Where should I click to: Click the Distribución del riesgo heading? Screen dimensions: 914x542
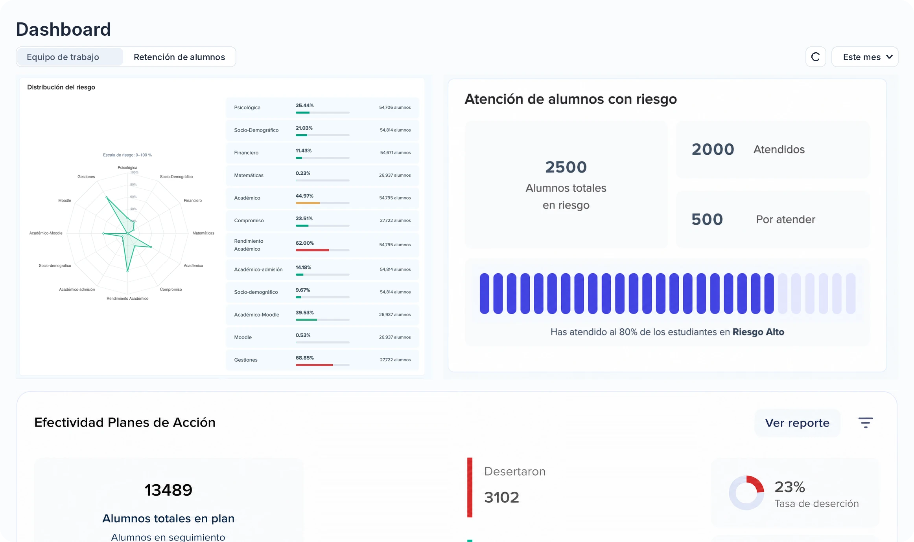pyautogui.click(x=61, y=87)
